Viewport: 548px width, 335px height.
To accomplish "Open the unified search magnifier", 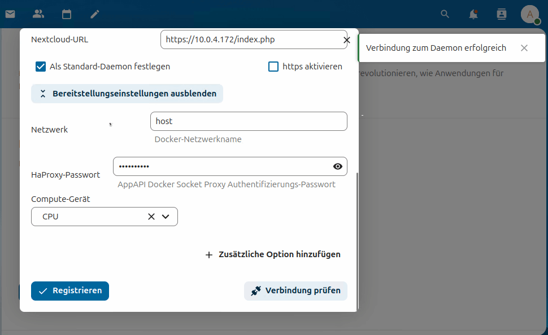I will point(445,14).
